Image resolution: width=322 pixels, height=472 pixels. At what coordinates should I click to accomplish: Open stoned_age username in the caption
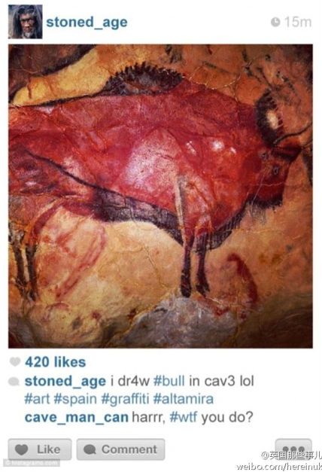[65, 382]
